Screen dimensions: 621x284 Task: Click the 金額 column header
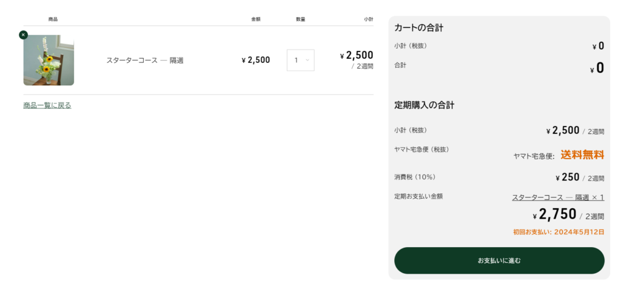256,19
